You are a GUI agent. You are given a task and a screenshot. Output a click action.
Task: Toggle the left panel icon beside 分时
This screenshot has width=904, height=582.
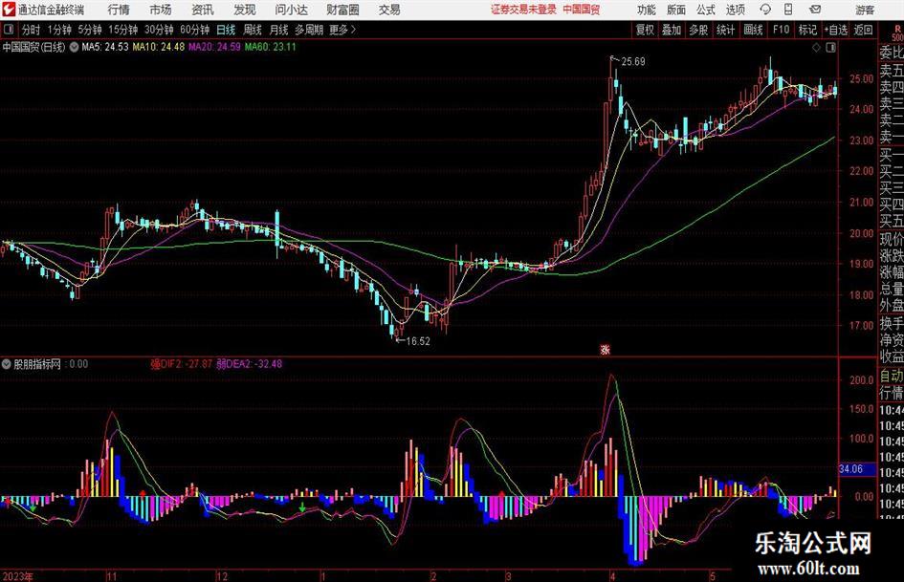9,30
